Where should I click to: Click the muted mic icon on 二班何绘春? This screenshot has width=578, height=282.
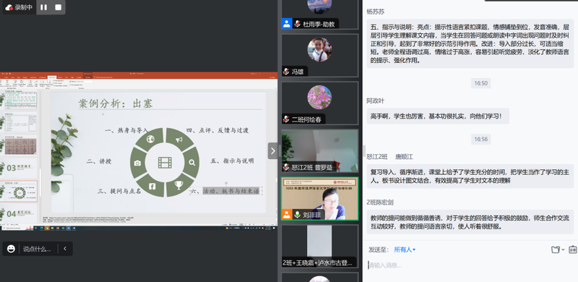286,119
